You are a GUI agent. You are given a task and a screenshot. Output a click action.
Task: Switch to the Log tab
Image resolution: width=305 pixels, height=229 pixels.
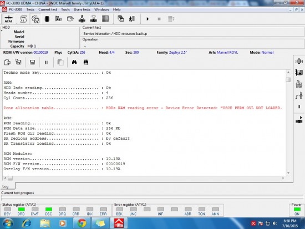click(6, 186)
